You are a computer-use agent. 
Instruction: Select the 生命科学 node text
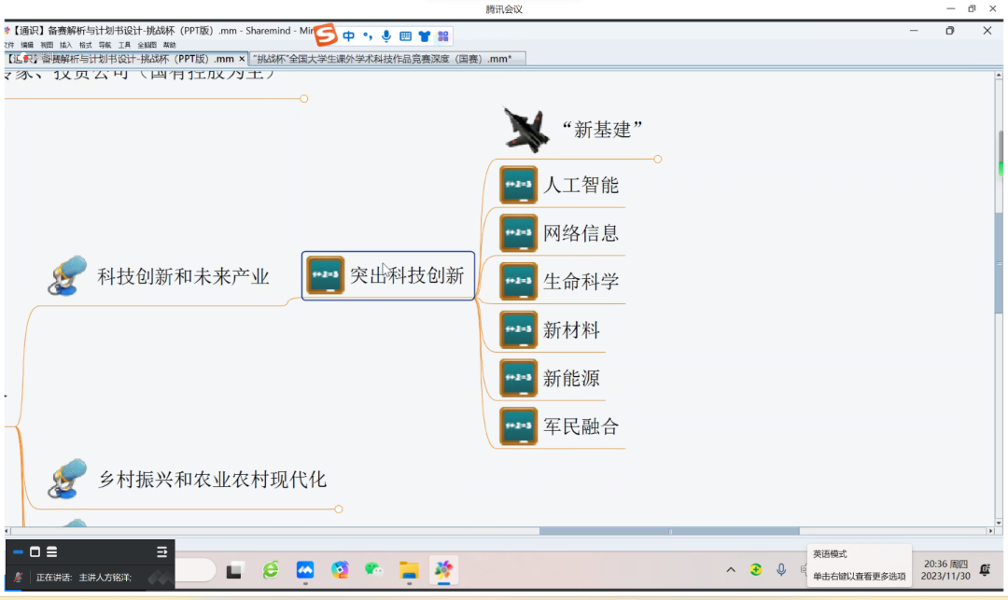(581, 282)
